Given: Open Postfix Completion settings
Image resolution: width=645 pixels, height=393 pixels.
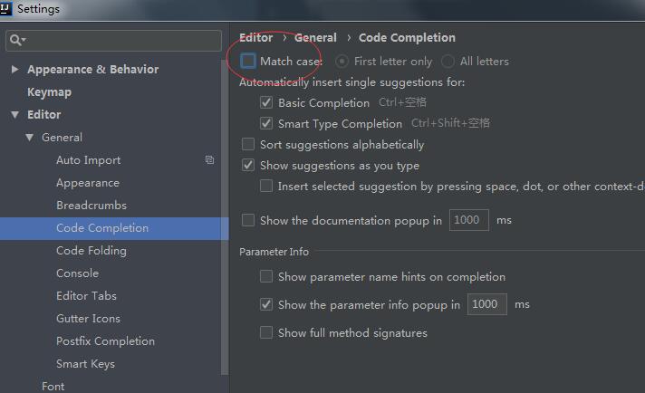Looking at the screenshot, I should pyautogui.click(x=105, y=341).
